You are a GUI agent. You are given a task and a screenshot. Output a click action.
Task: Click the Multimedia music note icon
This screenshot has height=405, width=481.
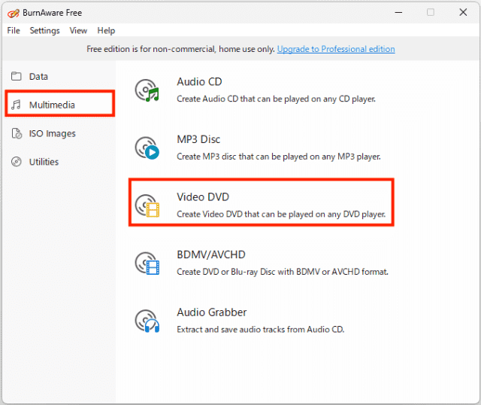(17, 105)
